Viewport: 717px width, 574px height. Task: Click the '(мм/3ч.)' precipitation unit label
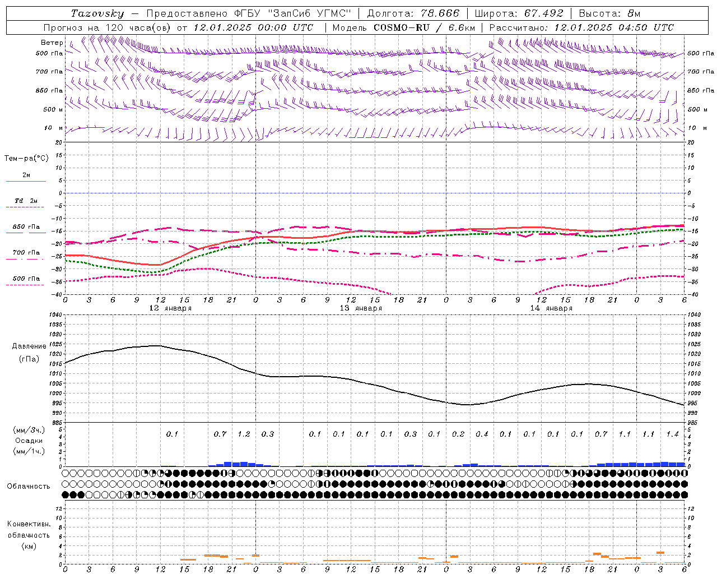(29, 430)
